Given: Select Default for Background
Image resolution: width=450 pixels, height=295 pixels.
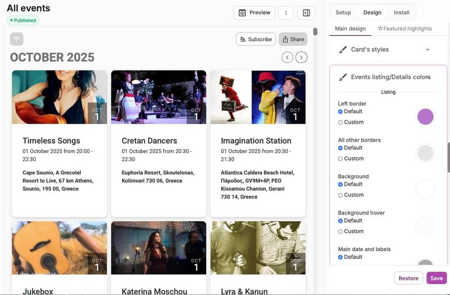Looking at the screenshot, I should [x=340, y=184].
